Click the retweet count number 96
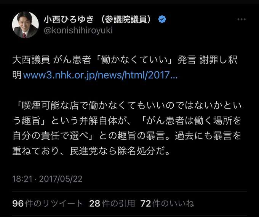Image resolution: width=259 pixels, height=217 pixels. pos(18,203)
